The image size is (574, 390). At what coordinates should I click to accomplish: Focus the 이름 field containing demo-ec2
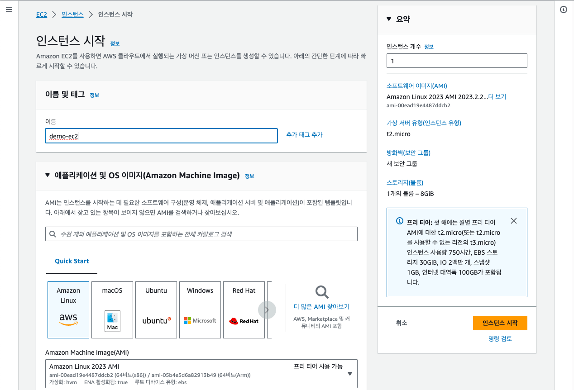(x=161, y=136)
